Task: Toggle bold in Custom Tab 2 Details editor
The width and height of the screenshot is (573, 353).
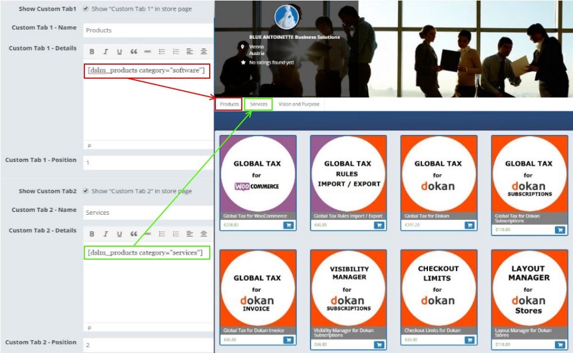Action: 92,234
